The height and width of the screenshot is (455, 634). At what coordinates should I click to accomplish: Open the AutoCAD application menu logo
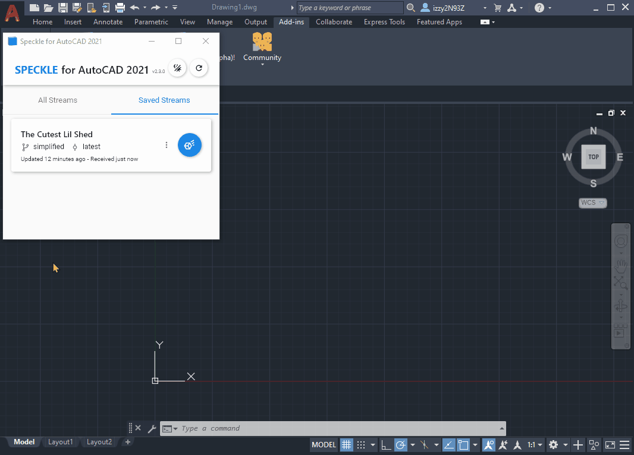click(12, 13)
